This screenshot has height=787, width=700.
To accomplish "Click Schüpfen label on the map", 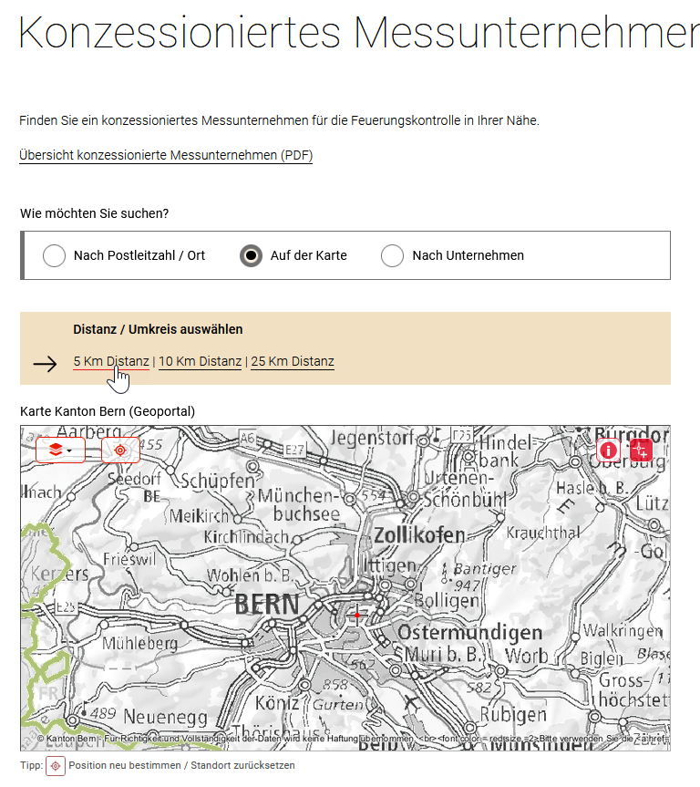I will 218,481.
